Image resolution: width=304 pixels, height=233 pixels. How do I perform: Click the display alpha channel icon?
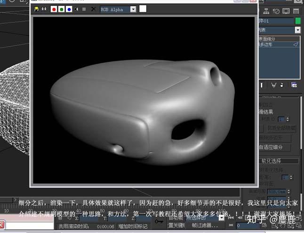pos(77,9)
